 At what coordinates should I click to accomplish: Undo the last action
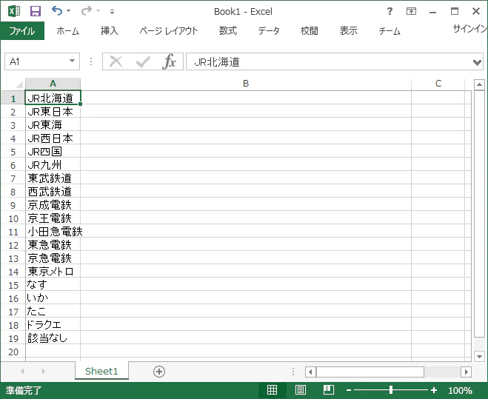56,11
